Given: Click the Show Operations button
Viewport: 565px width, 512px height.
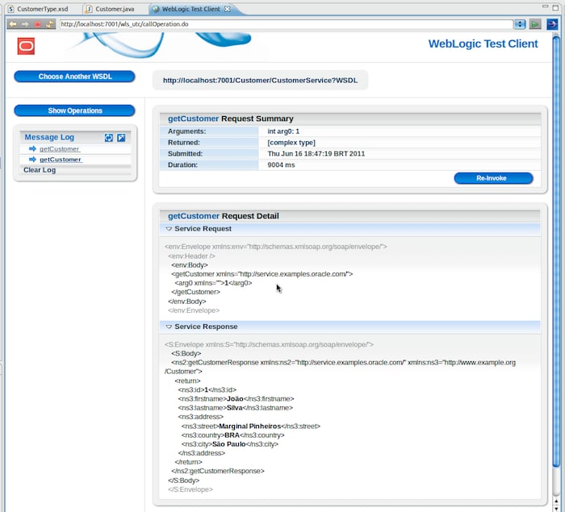Looking at the screenshot, I should coord(74,110).
